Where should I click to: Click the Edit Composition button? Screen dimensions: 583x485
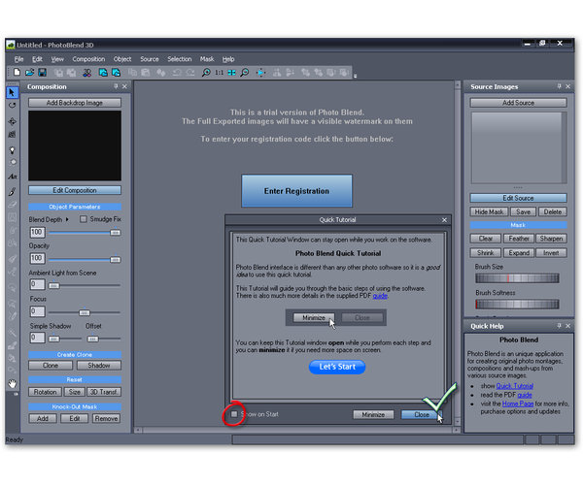coord(75,190)
